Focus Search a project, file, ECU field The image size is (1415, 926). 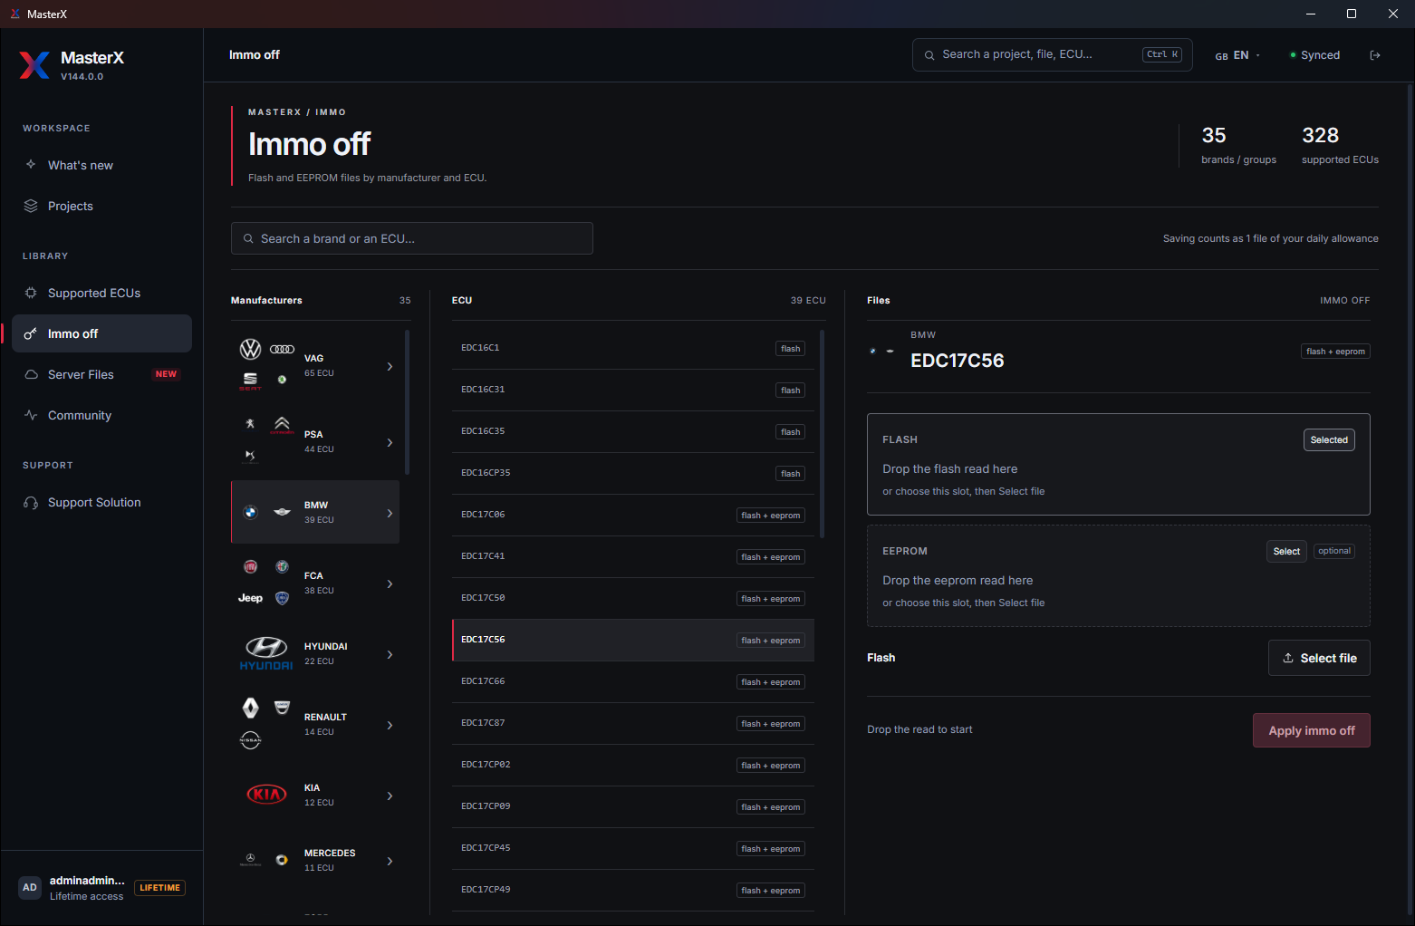(x=1053, y=54)
